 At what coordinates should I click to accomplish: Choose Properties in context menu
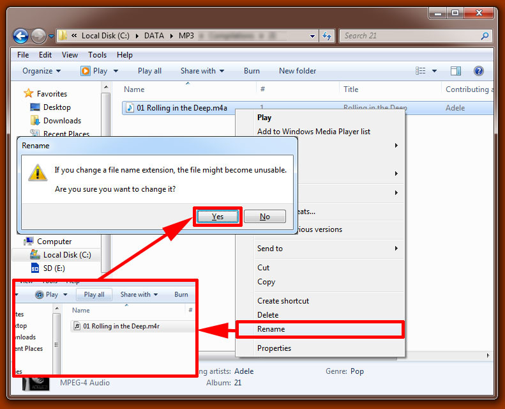[274, 348]
